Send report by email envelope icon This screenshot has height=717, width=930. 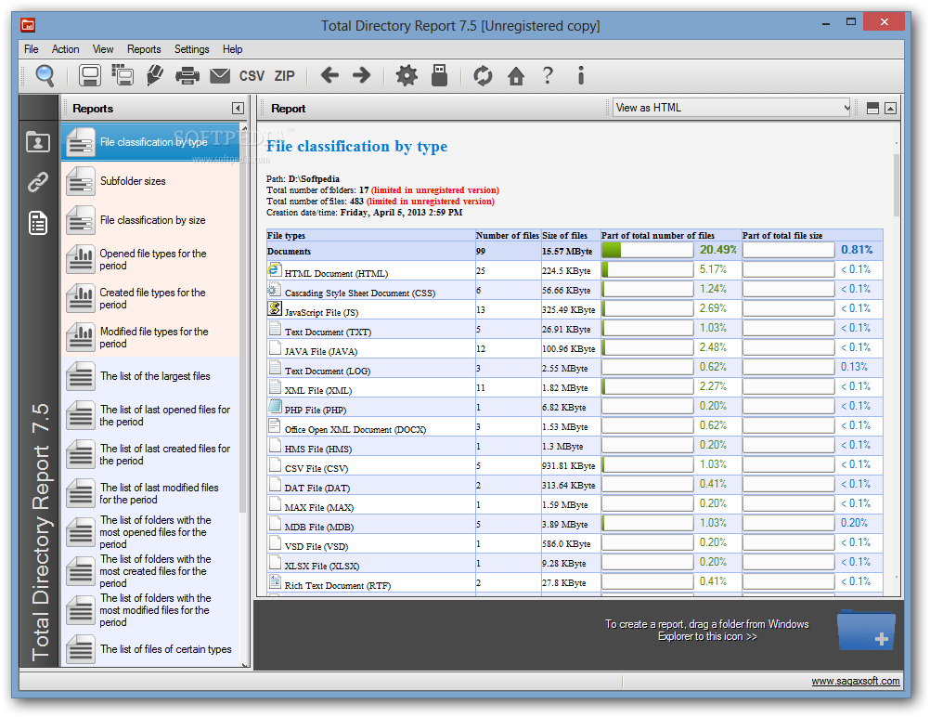pyautogui.click(x=220, y=75)
